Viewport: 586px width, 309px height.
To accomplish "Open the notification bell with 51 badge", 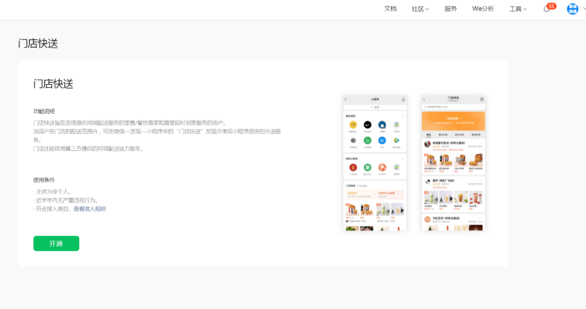I will (546, 9).
